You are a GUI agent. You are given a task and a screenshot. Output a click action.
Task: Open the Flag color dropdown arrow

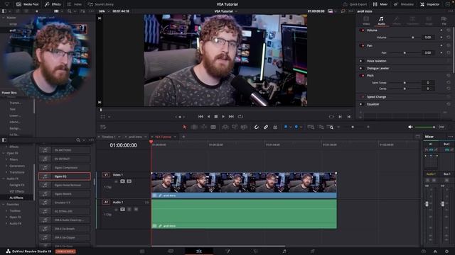[291, 127]
